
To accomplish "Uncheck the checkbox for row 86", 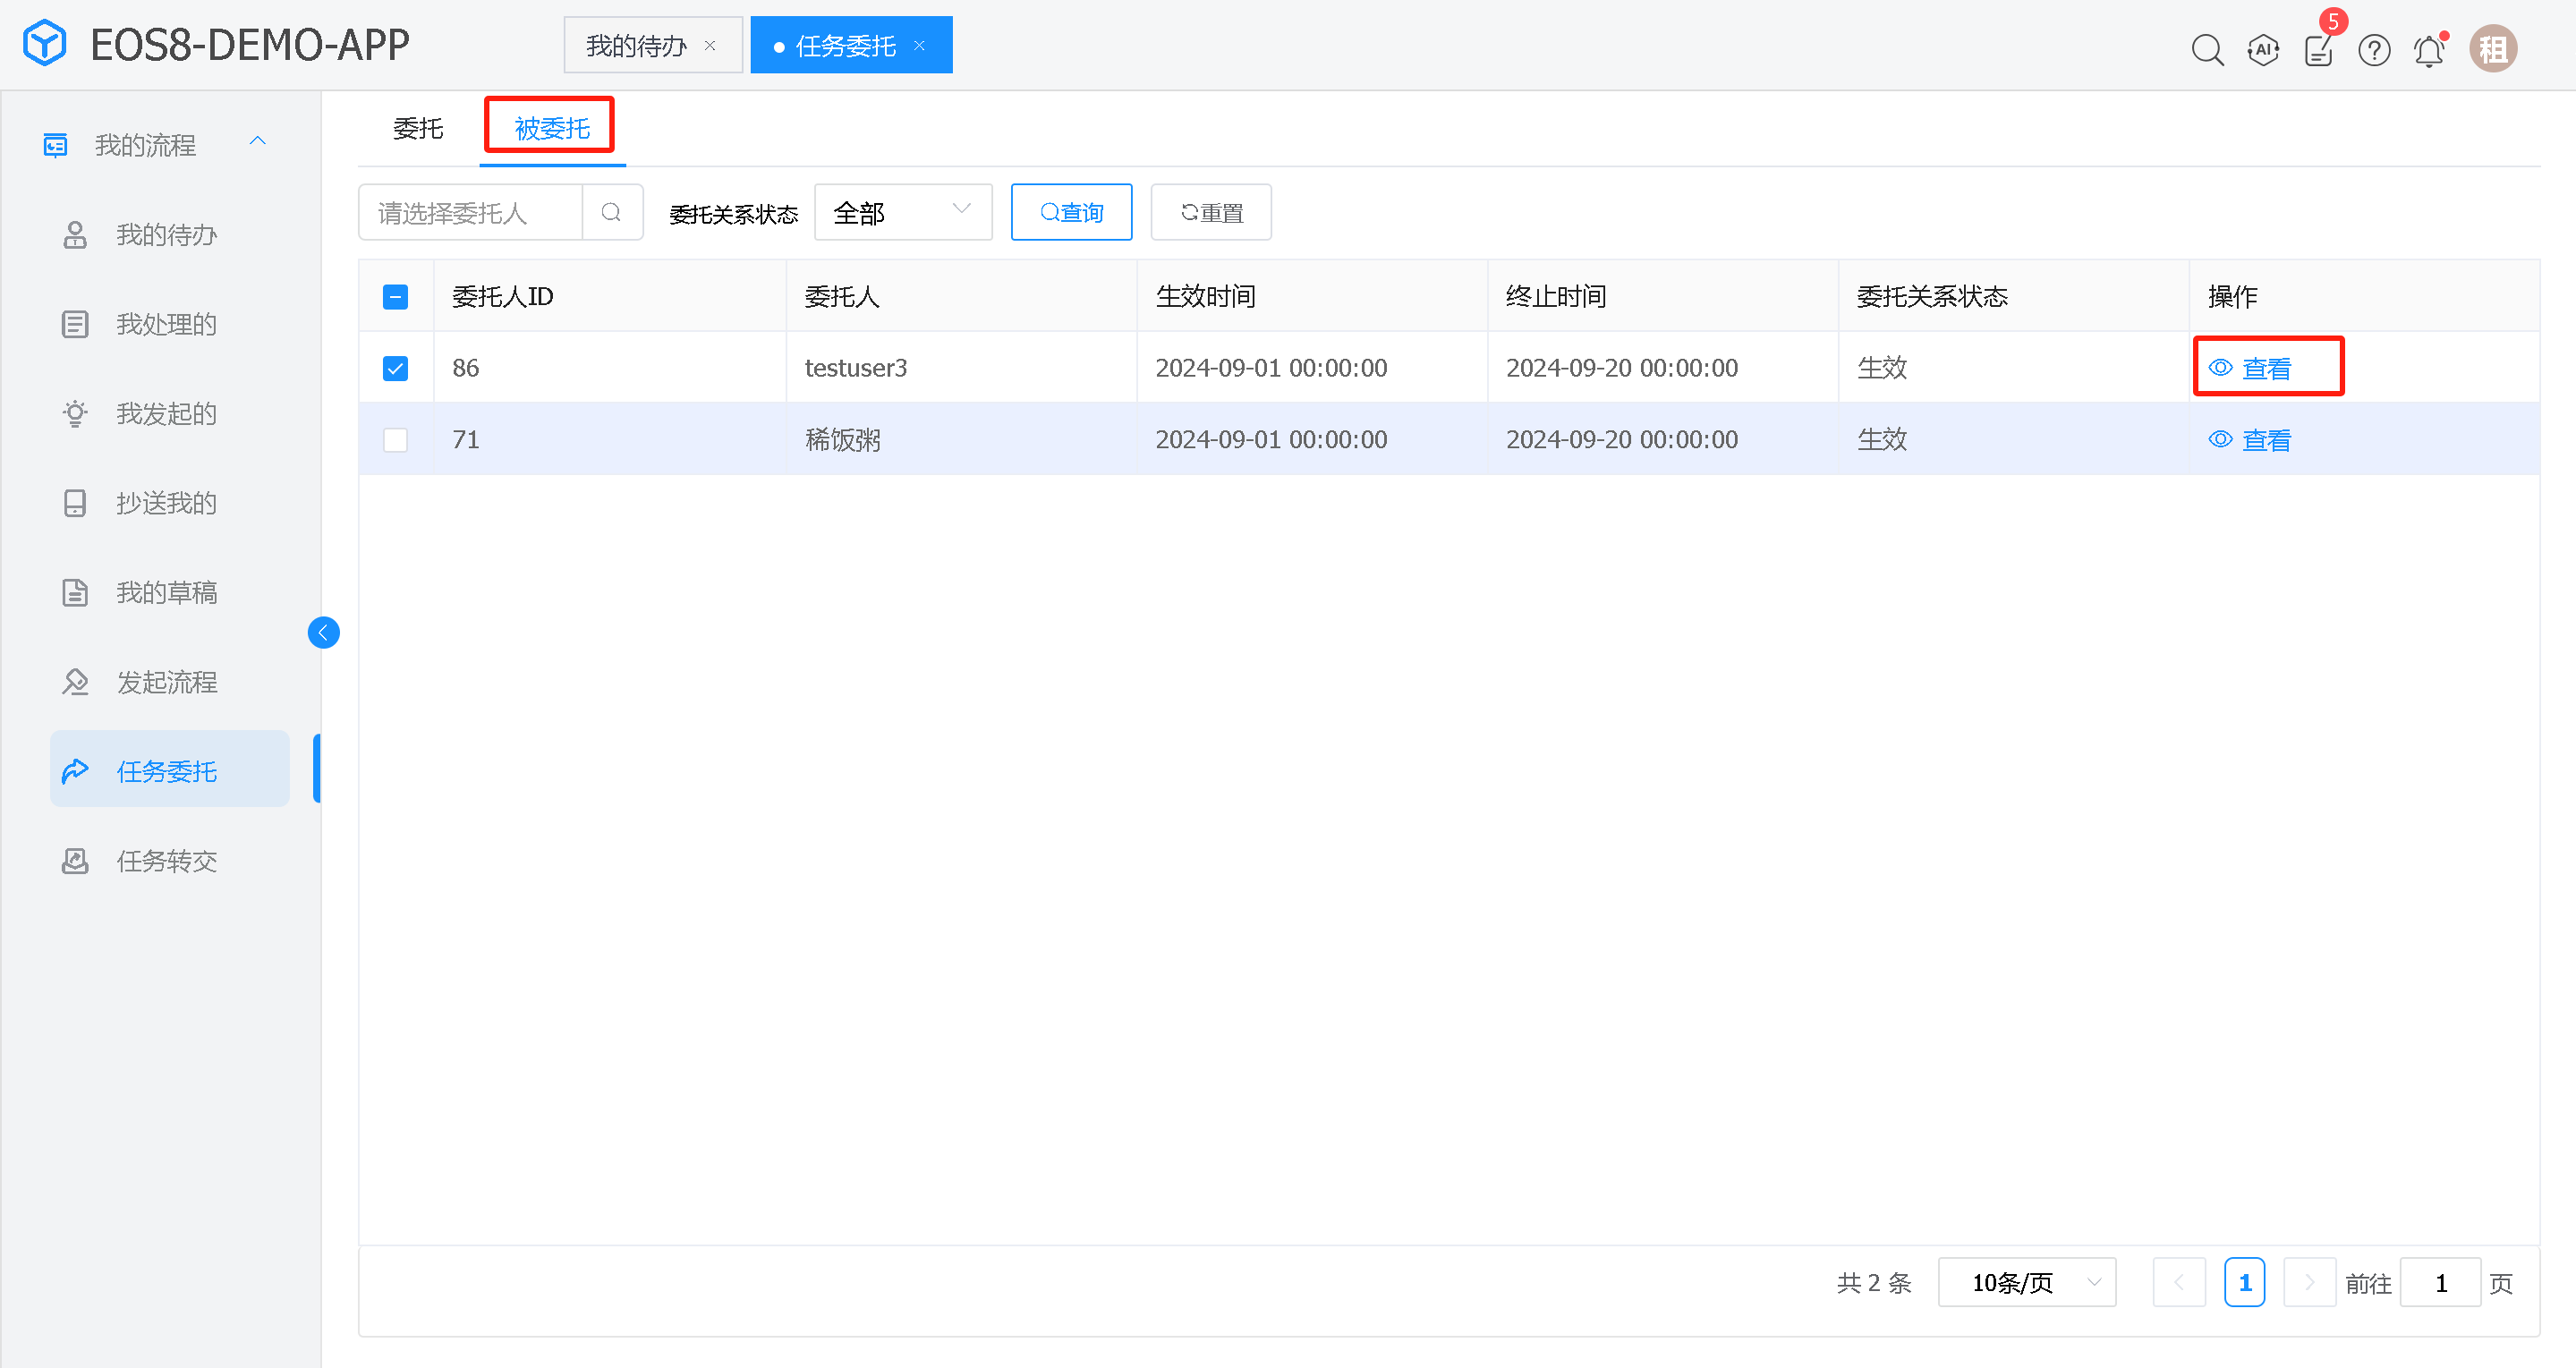I will click(395, 368).
